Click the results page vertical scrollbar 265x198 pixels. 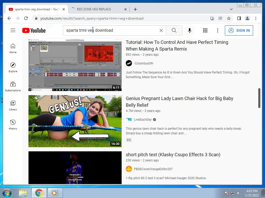(259, 98)
